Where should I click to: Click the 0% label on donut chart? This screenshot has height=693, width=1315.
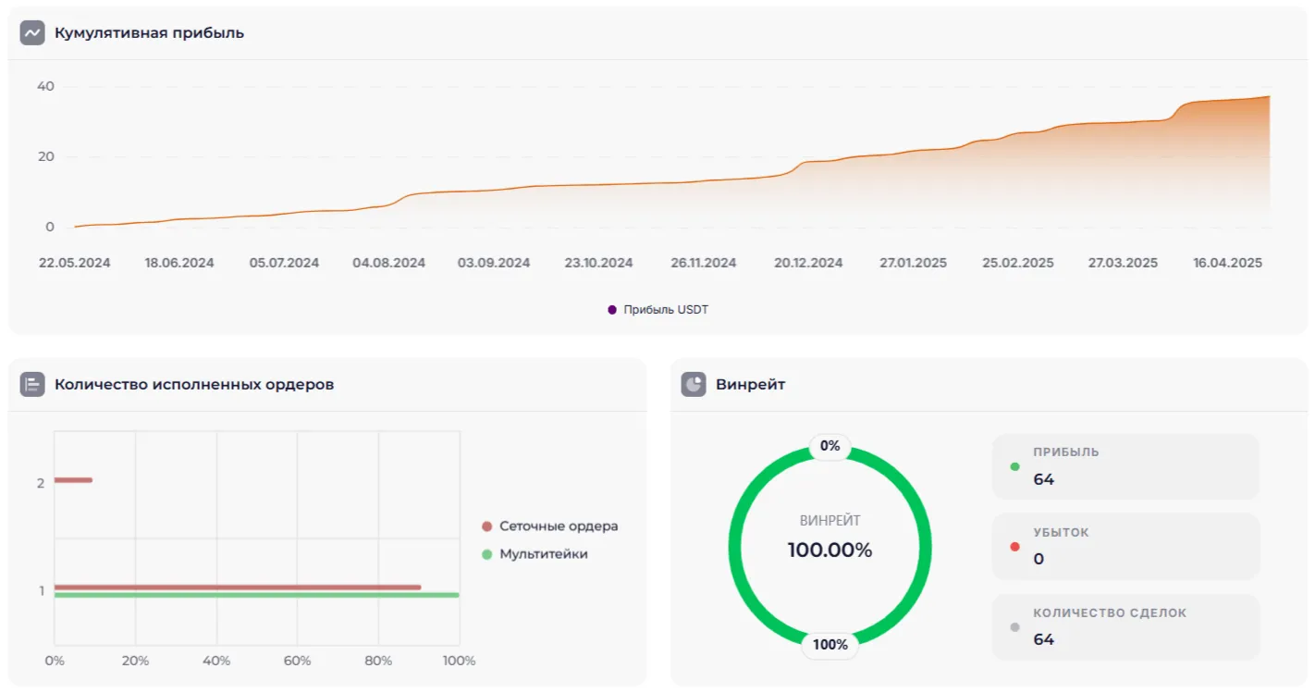[830, 446]
